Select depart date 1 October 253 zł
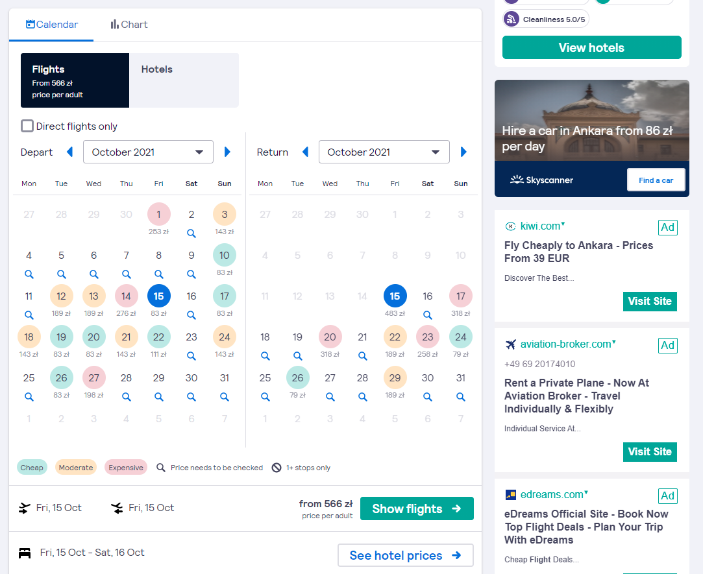The width and height of the screenshot is (703, 574). pos(159,215)
